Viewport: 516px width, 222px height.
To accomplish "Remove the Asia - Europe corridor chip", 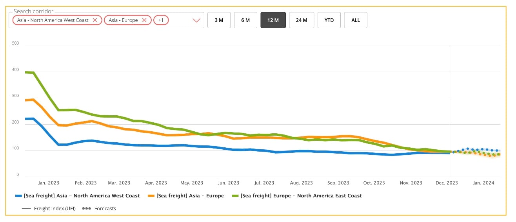I will pyautogui.click(x=144, y=20).
